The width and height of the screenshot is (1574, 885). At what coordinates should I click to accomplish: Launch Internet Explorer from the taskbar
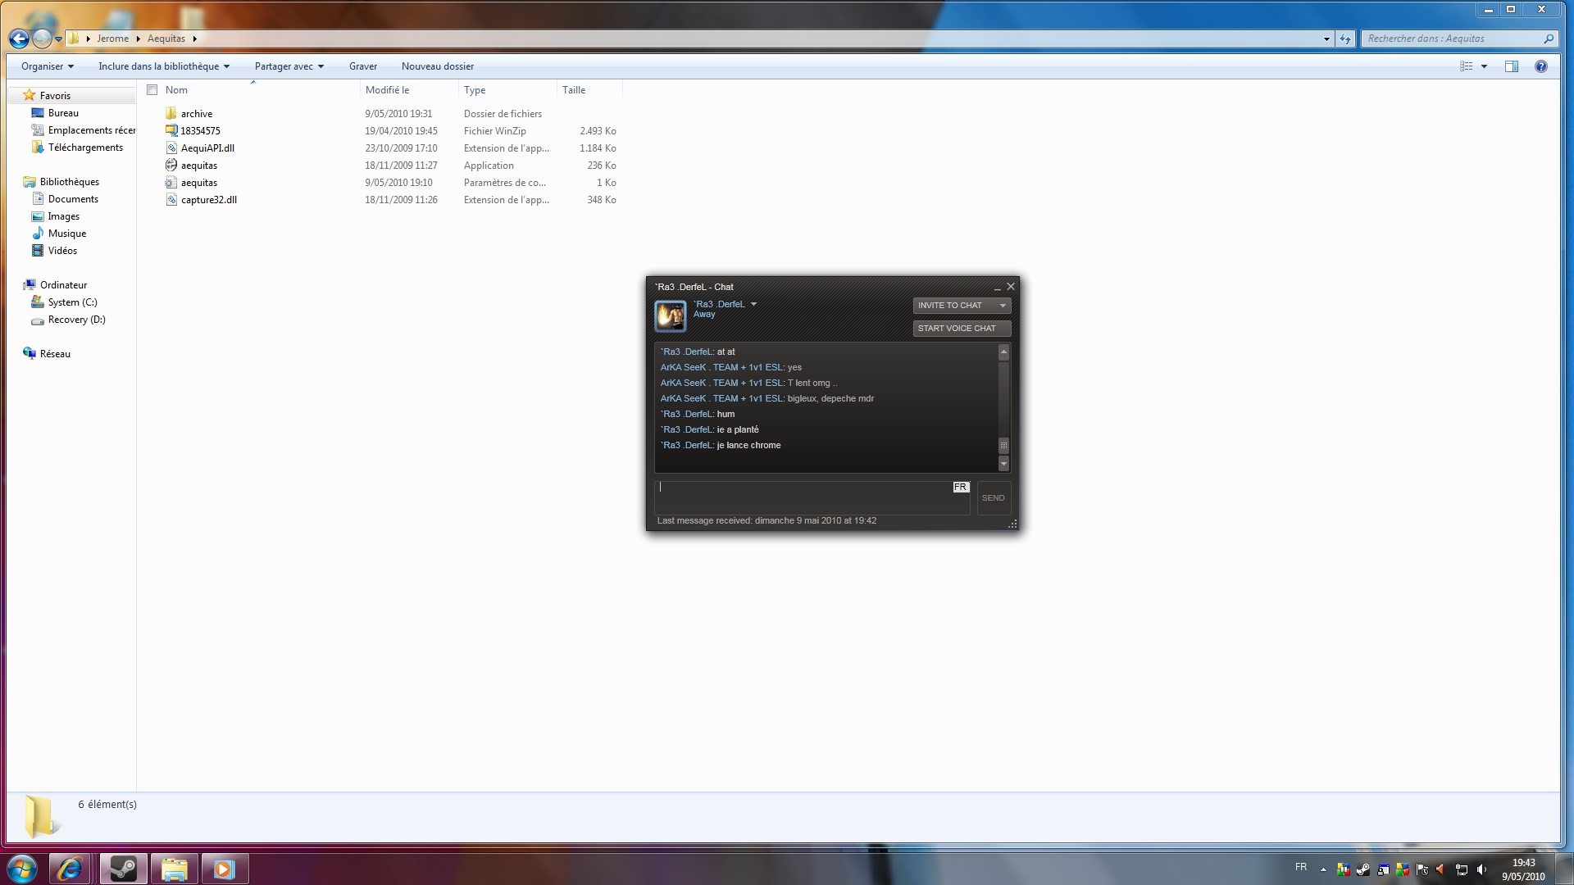(70, 869)
